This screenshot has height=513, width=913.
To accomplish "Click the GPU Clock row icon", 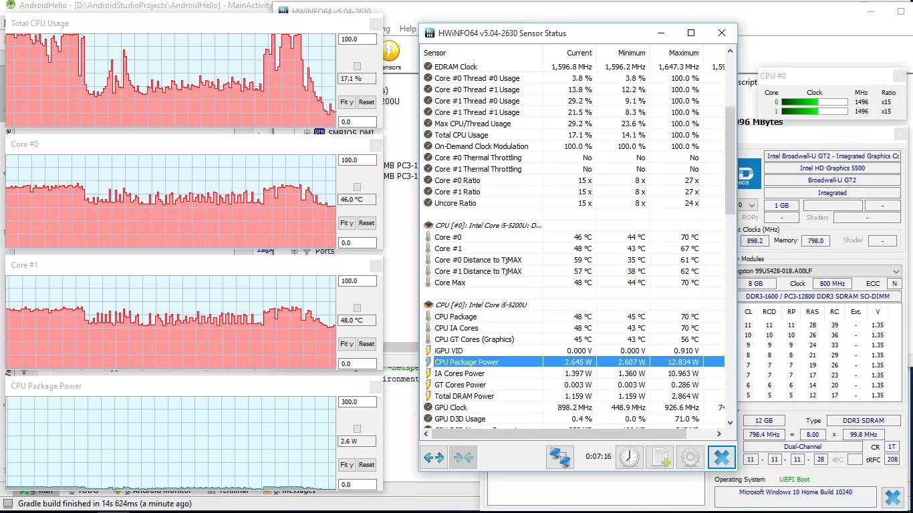I will click(428, 407).
